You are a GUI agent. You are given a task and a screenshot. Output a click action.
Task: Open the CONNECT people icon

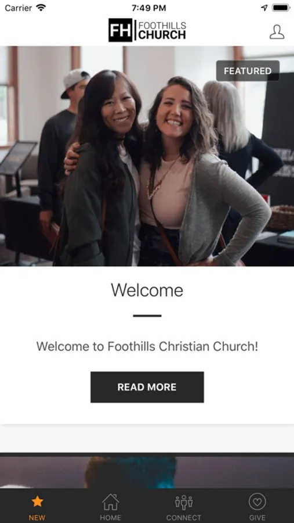[x=184, y=502]
